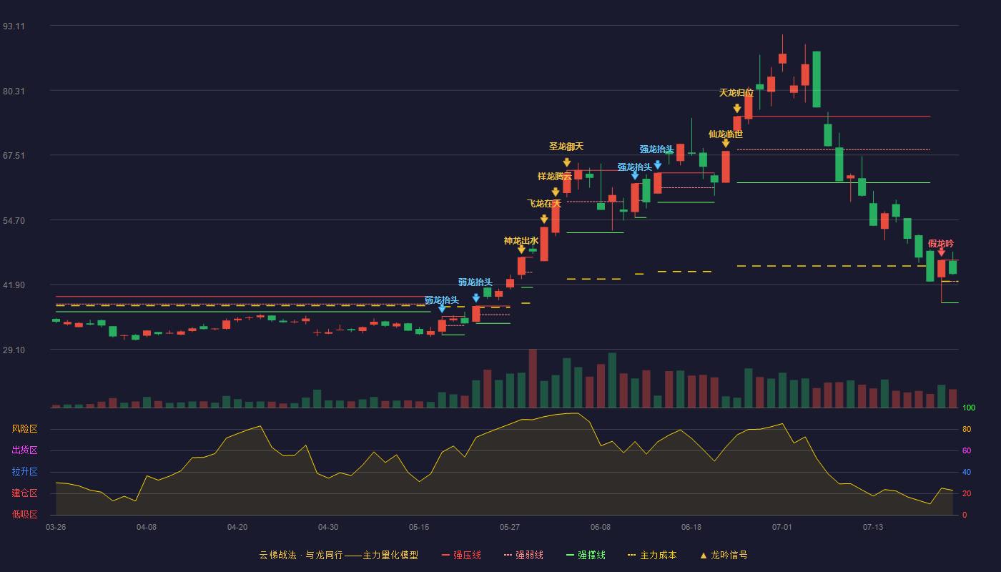
Task: Click the 出货区 zone label
Action: tap(24, 450)
